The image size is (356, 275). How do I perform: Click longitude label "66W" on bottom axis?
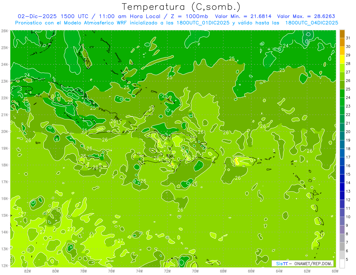251,271
